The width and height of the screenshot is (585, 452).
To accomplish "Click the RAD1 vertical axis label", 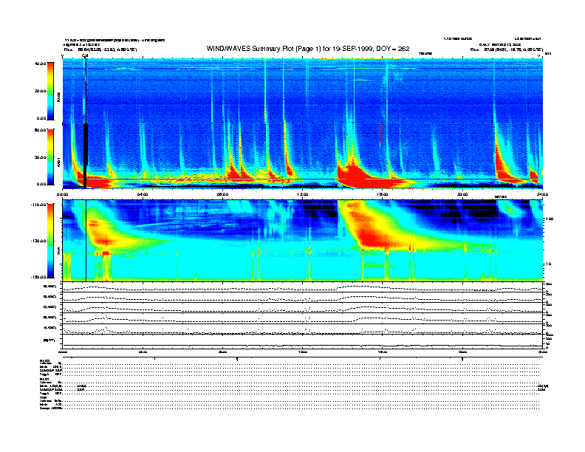I will 59,162.
